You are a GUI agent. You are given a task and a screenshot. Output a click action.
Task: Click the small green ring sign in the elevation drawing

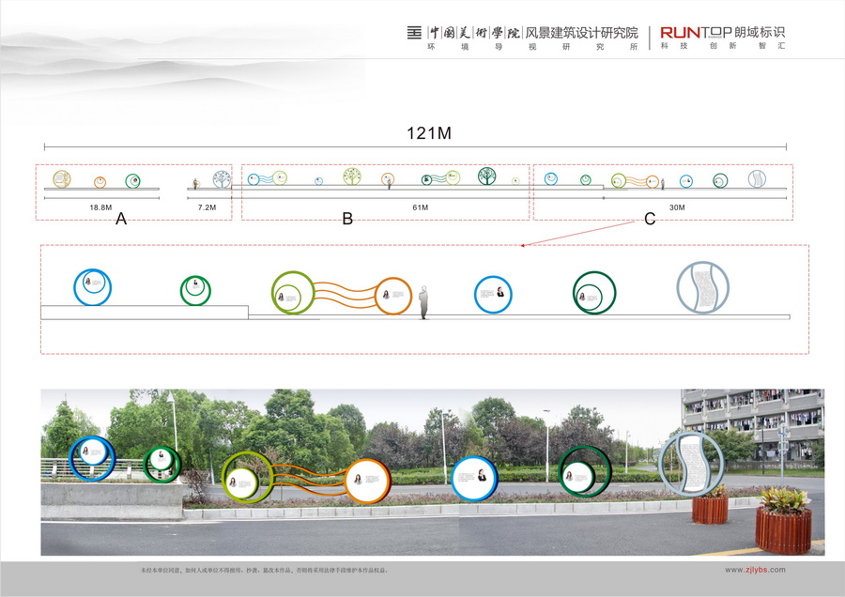tap(195, 290)
